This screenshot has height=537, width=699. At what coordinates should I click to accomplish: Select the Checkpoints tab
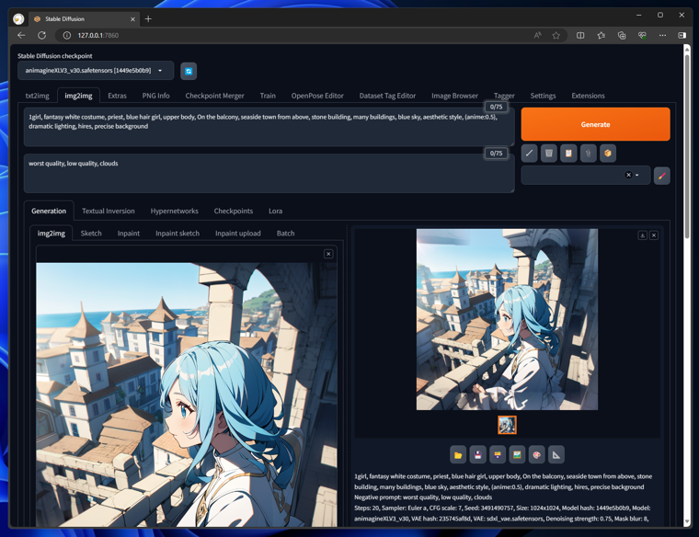[234, 211]
